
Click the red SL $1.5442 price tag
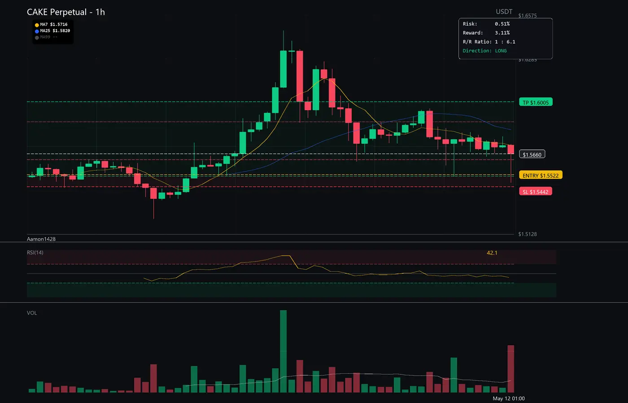(x=536, y=192)
